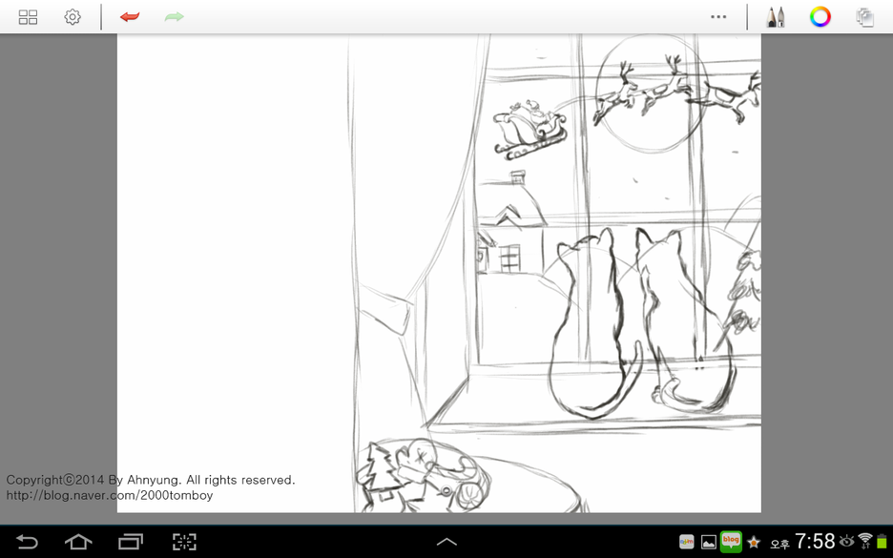The height and width of the screenshot is (558, 893).
Task: Open the three-dot more options menu
Action: (x=718, y=17)
